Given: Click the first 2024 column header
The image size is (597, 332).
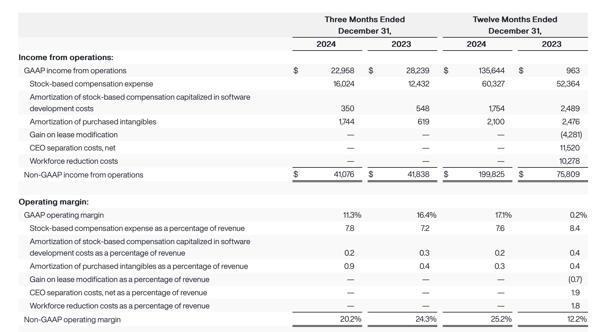Looking at the screenshot, I should 325,44.
